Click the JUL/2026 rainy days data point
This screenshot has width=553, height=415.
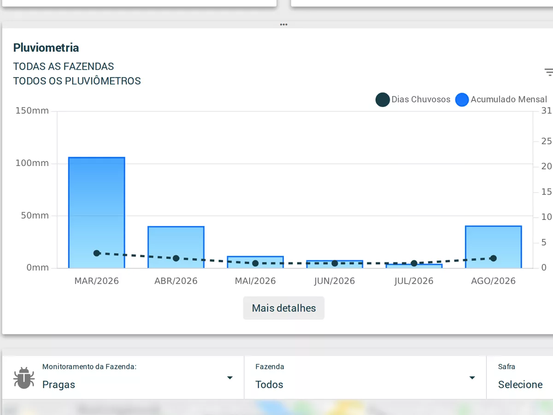click(414, 263)
